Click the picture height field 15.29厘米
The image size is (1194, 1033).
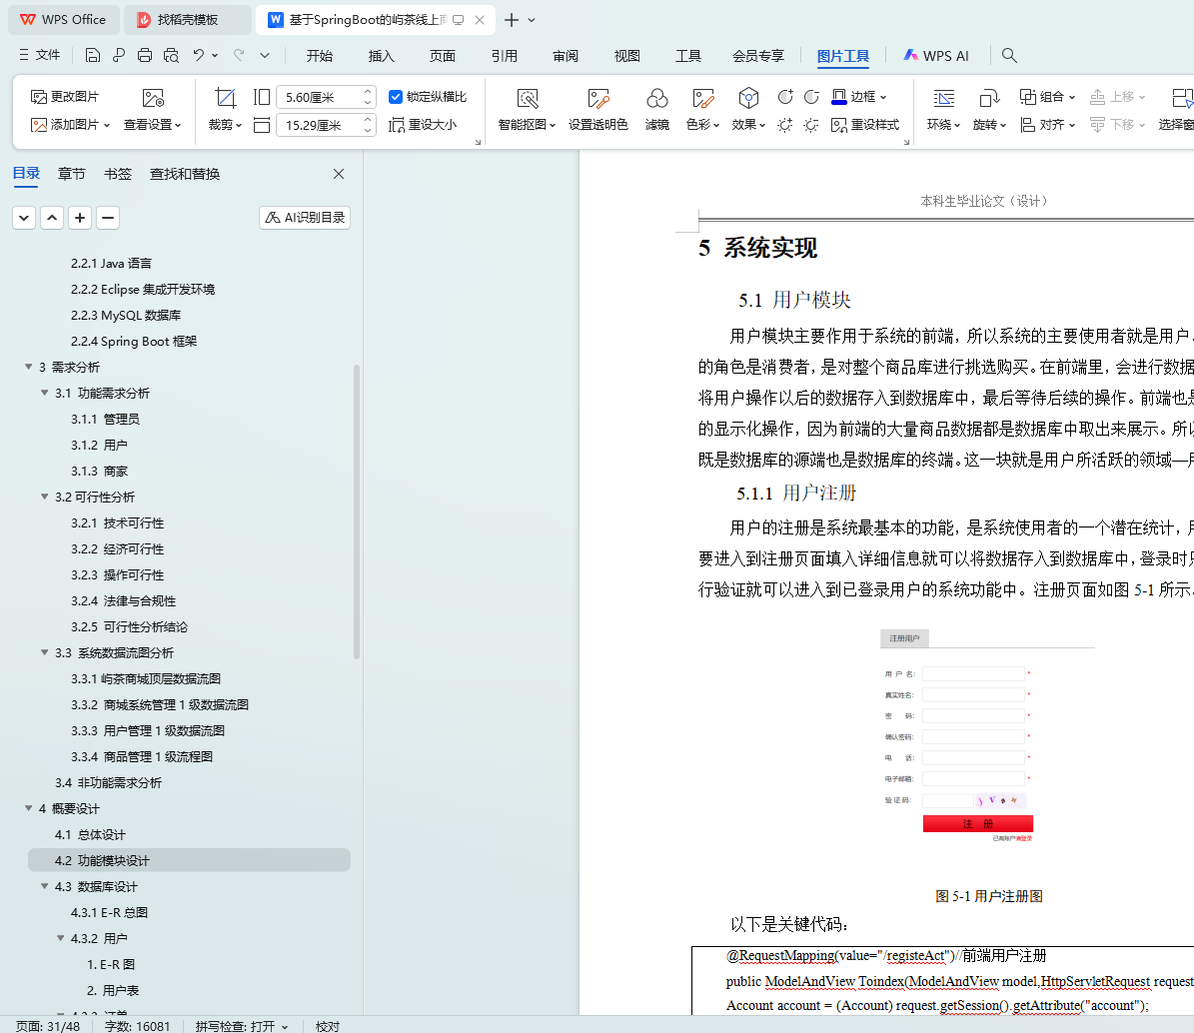click(319, 125)
